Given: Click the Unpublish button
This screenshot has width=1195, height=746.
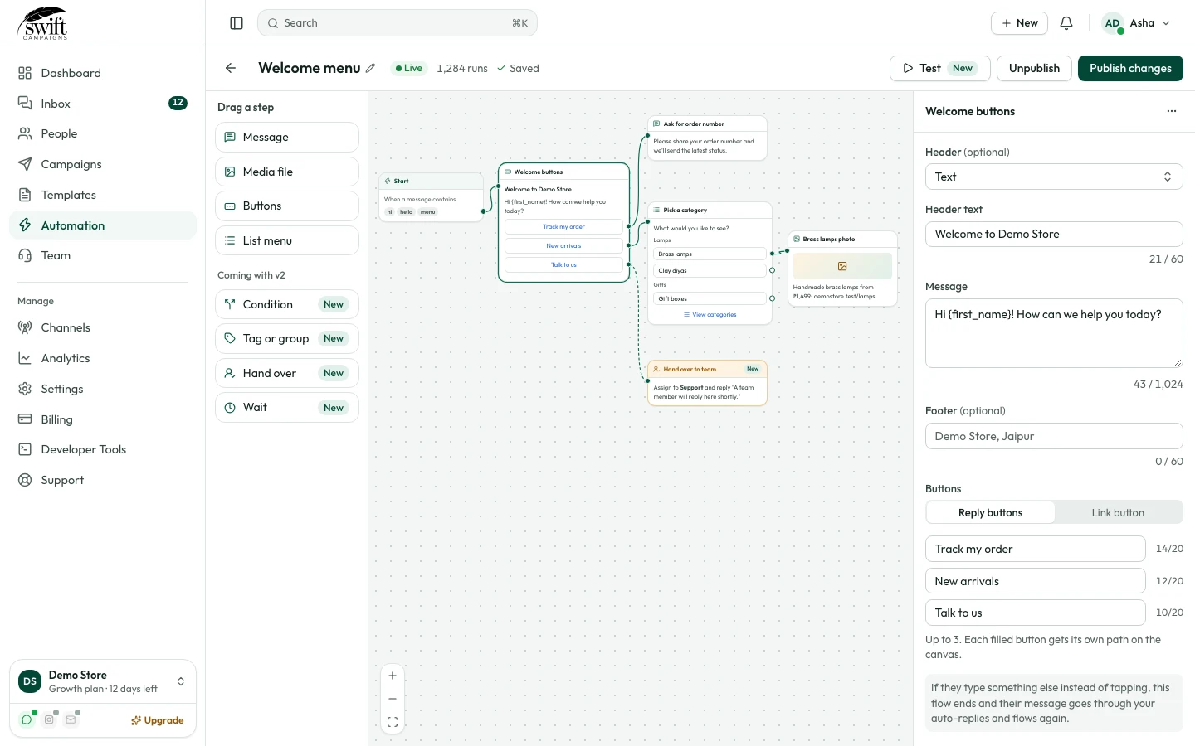Looking at the screenshot, I should [x=1034, y=68].
